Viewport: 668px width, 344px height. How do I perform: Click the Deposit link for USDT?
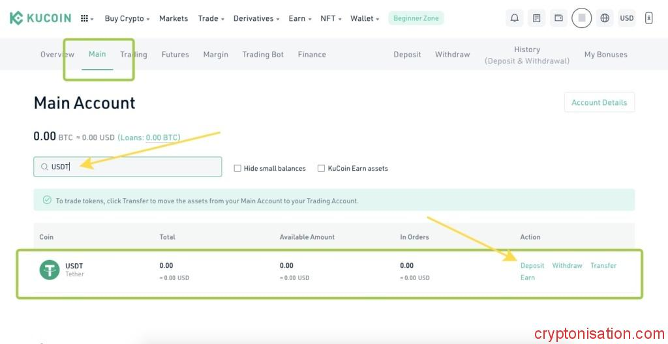click(532, 266)
